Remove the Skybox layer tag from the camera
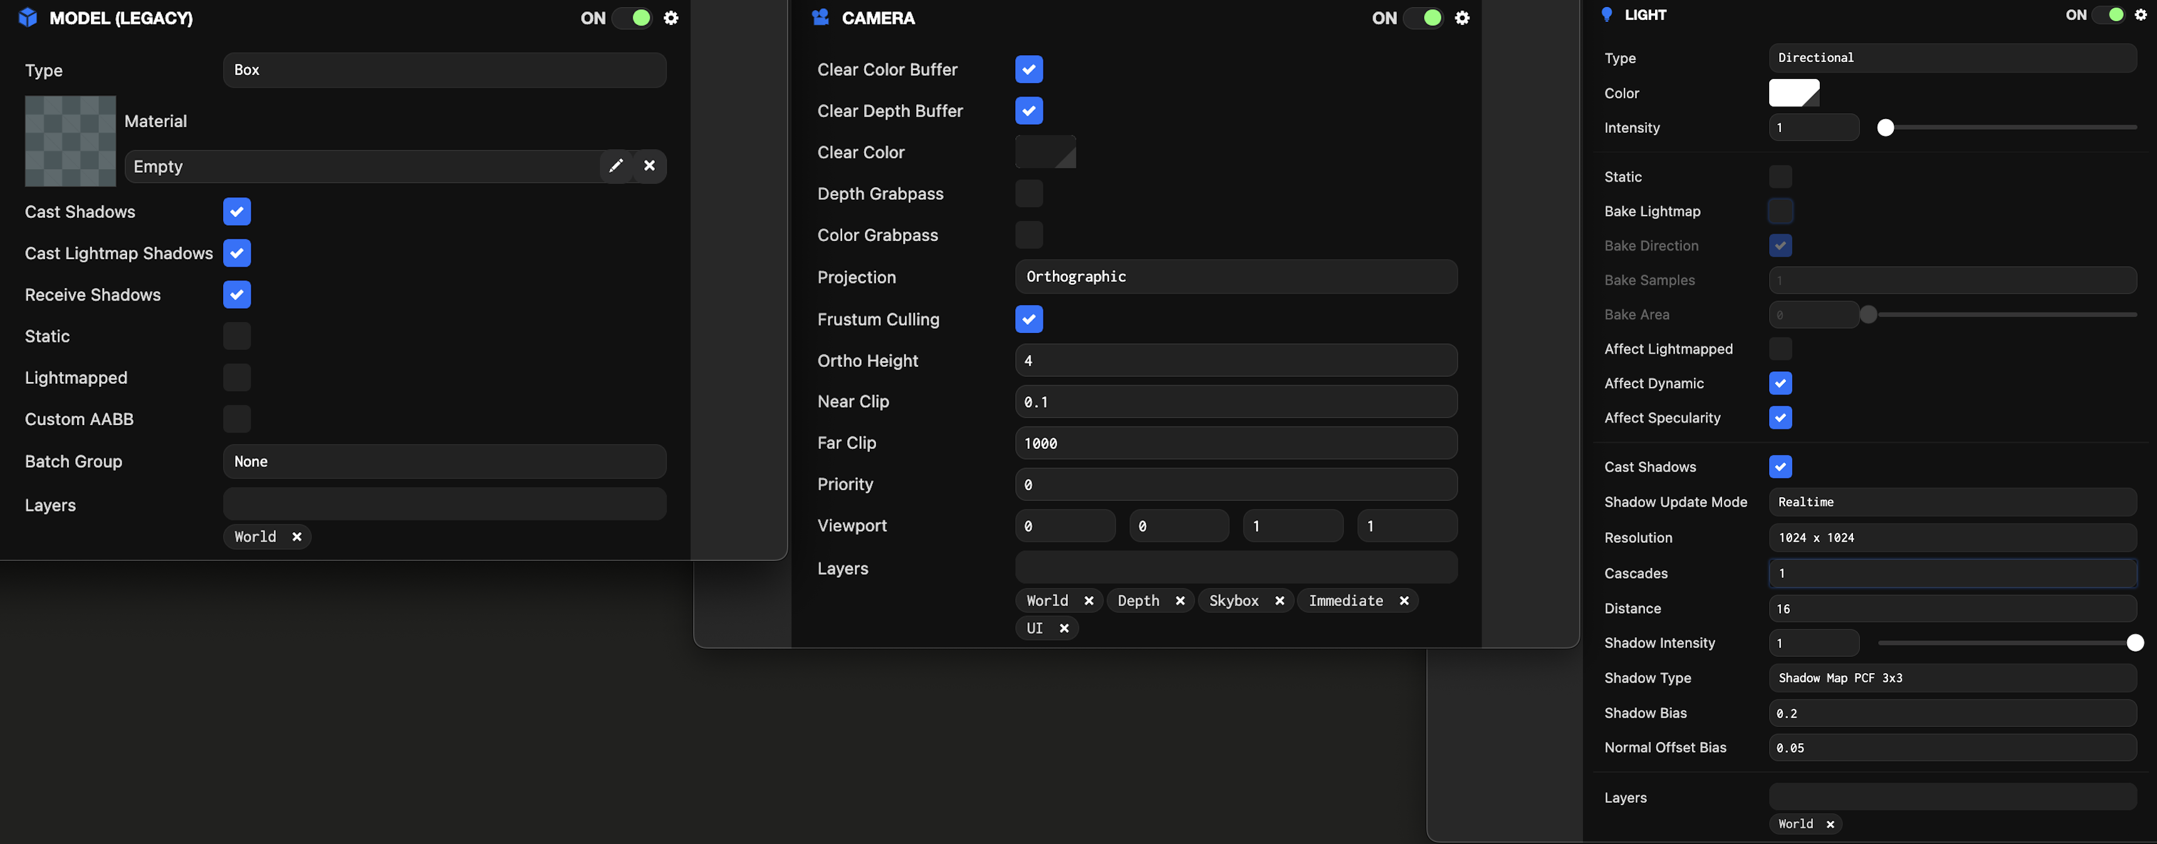The image size is (2157, 844). click(x=1280, y=600)
